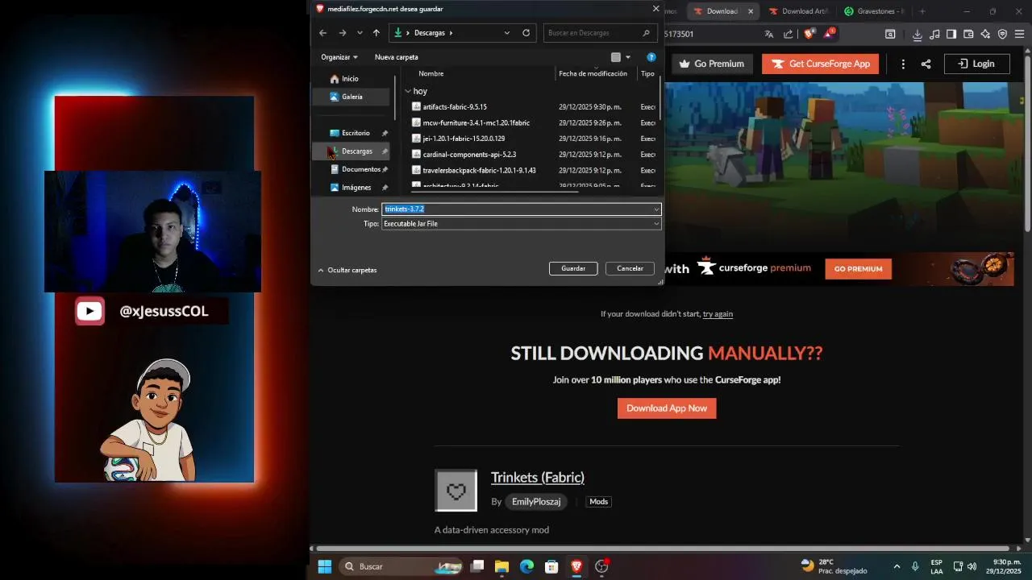Open Brave Rewards triangle icon
The width and height of the screenshot is (1032, 580).
[x=829, y=34]
